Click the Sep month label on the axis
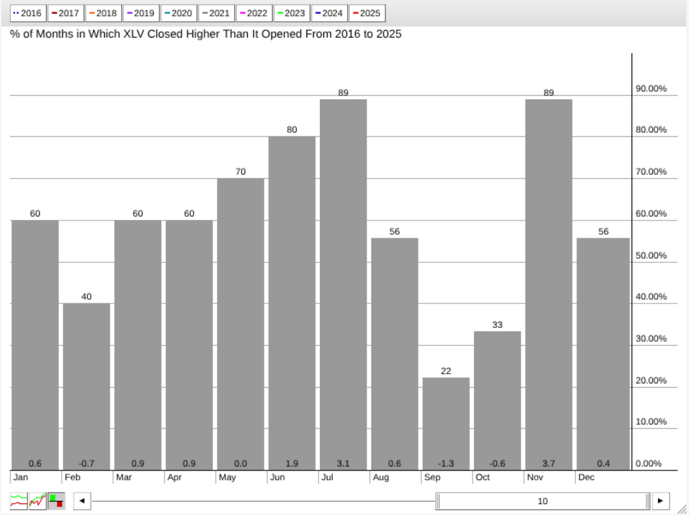 [x=432, y=477]
